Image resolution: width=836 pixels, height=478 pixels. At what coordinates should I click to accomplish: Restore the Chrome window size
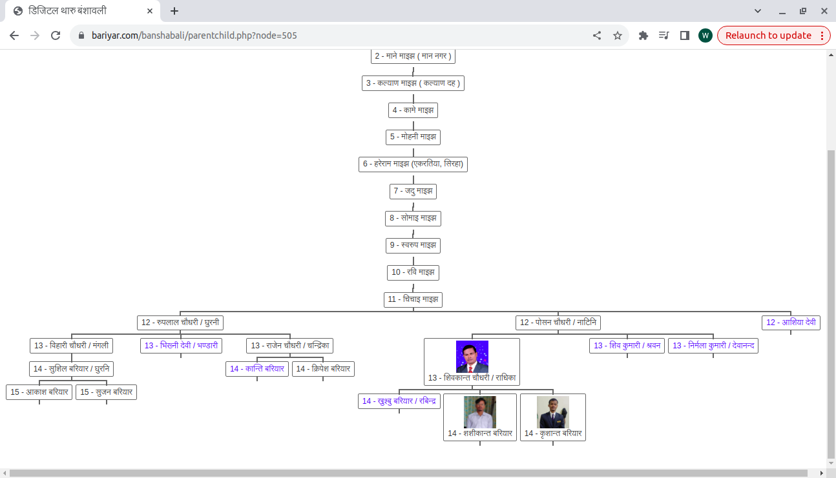coord(803,11)
